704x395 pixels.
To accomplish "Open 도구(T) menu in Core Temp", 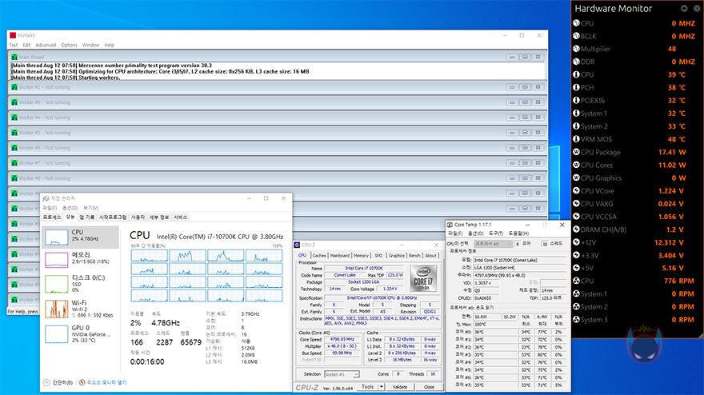I will coord(496,233).
